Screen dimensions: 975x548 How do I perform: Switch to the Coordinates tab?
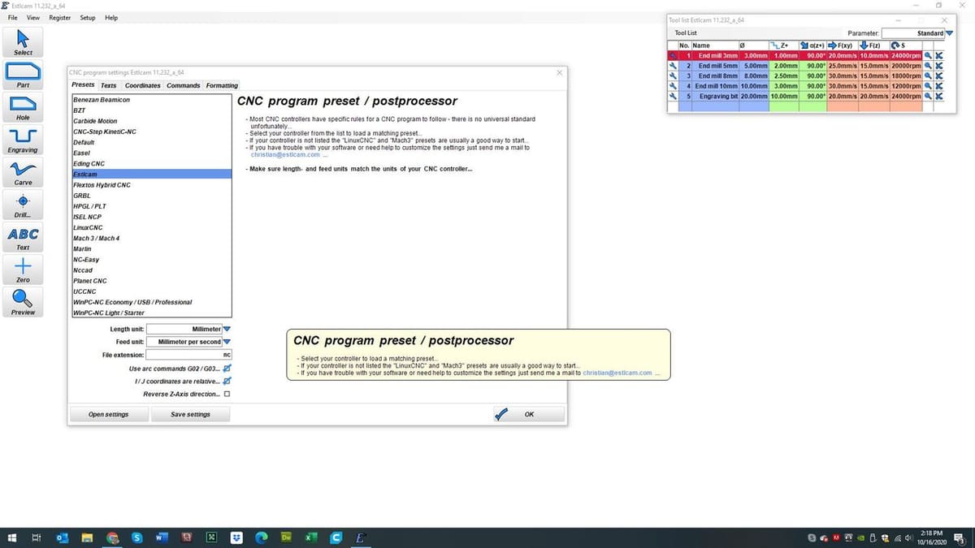[143, 85]
